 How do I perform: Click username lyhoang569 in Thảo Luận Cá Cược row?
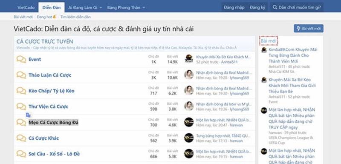[240, 78]
